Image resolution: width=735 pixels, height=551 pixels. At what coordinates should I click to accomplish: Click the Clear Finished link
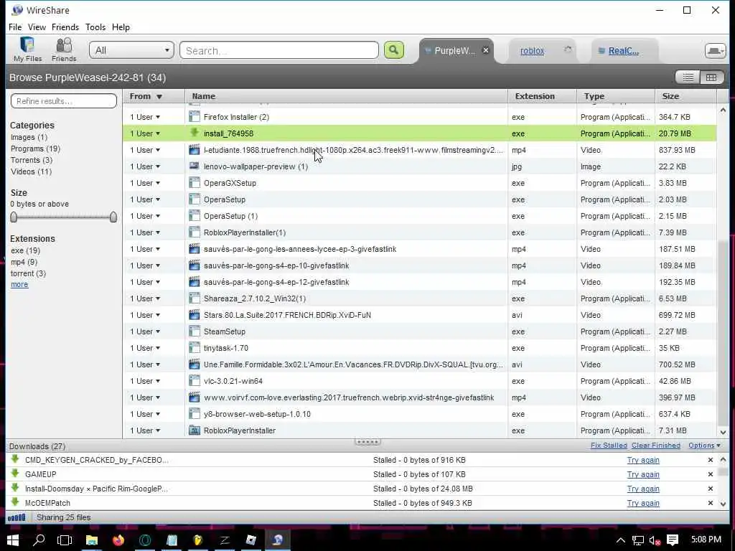[656, 445]
